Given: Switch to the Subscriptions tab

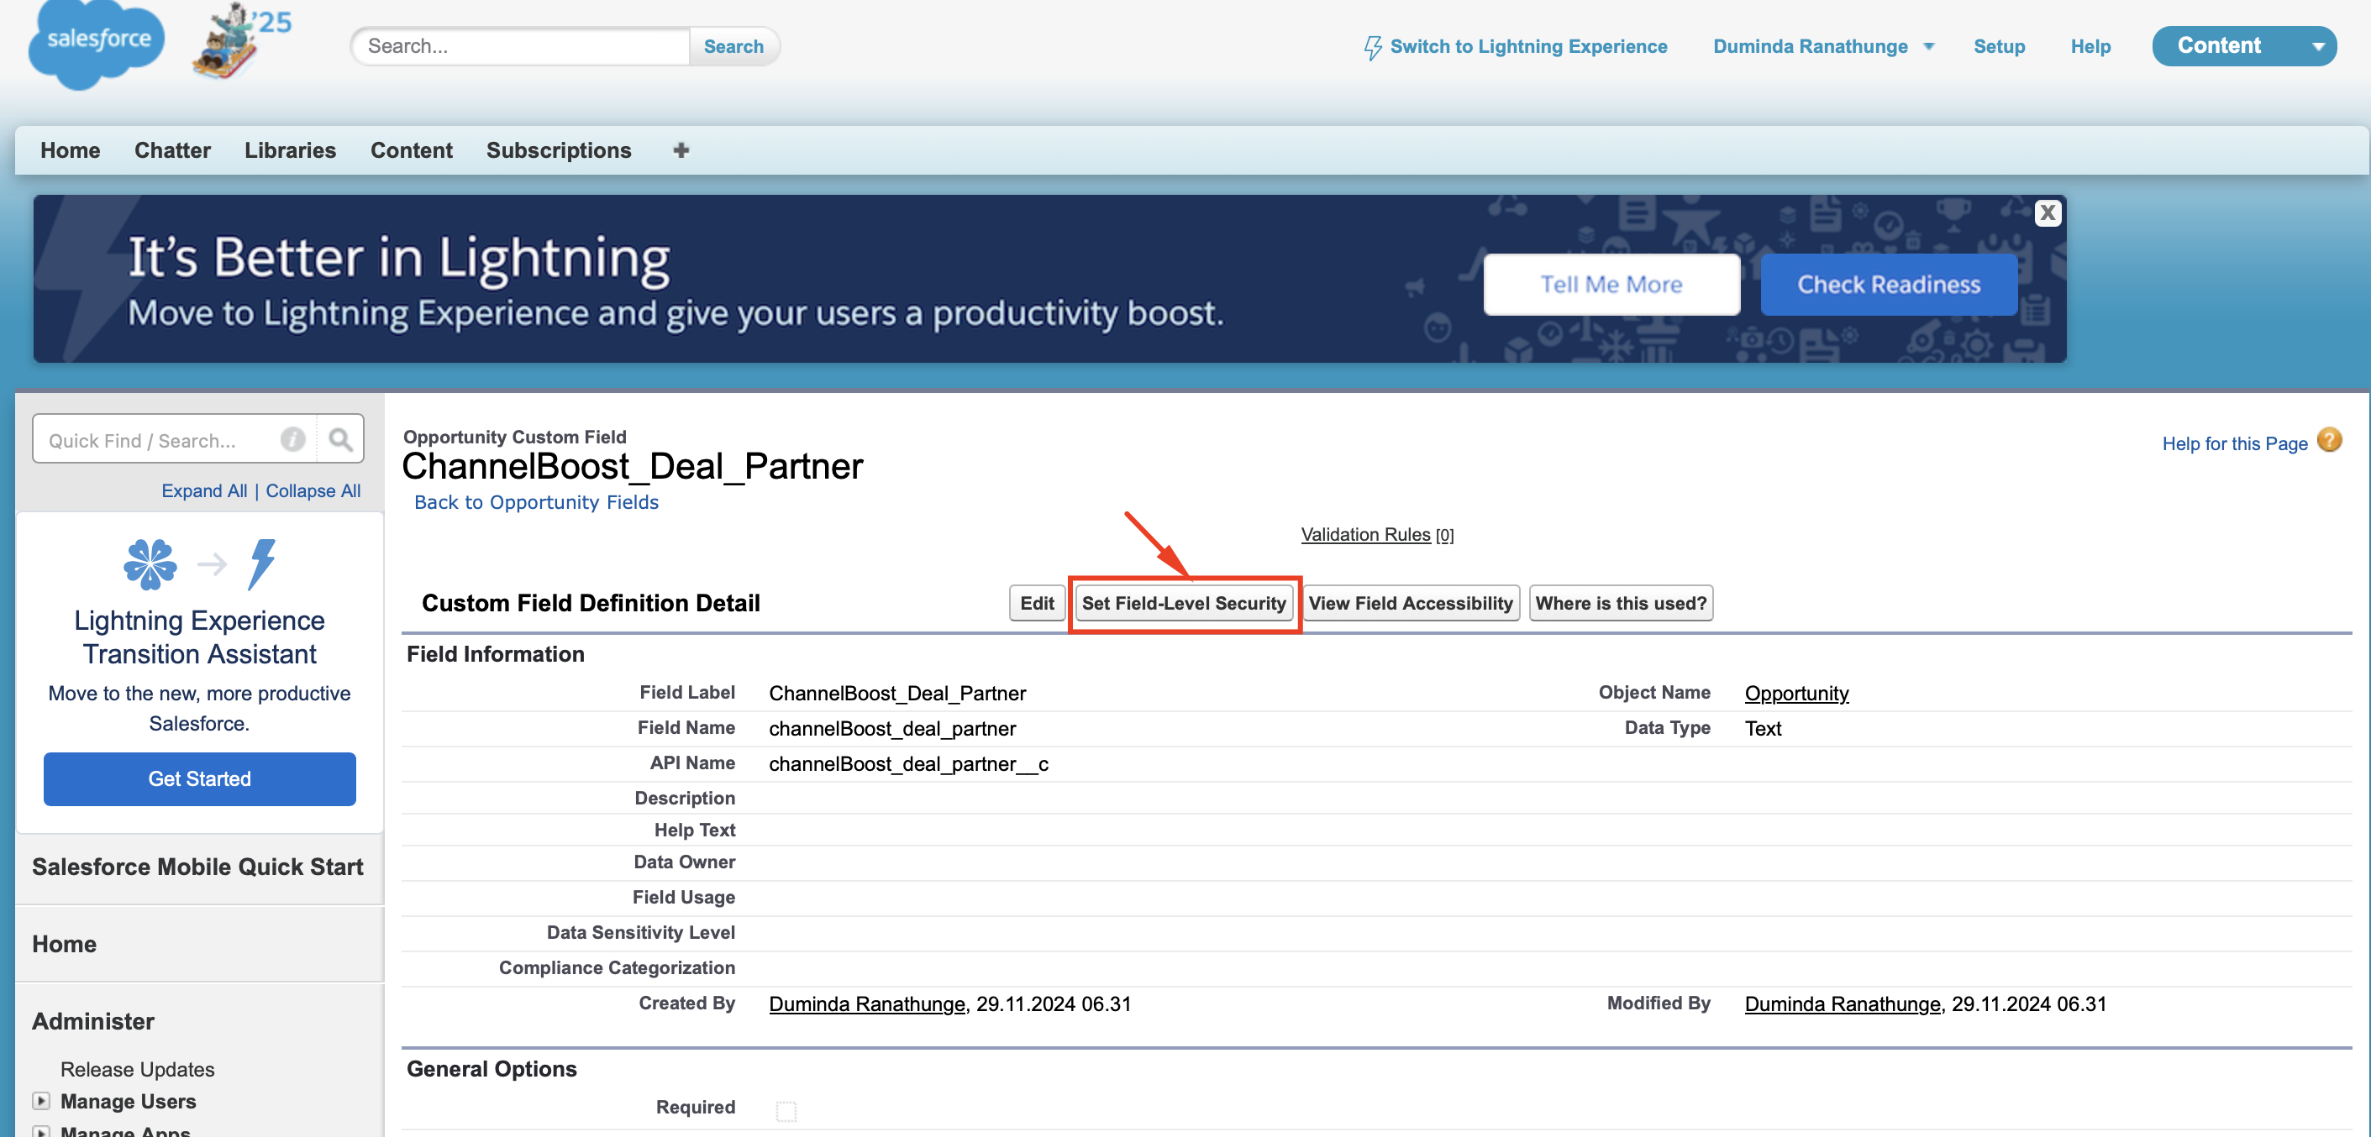Looking at the screenshot, I should pyautogui.click(x=558, y=150).
